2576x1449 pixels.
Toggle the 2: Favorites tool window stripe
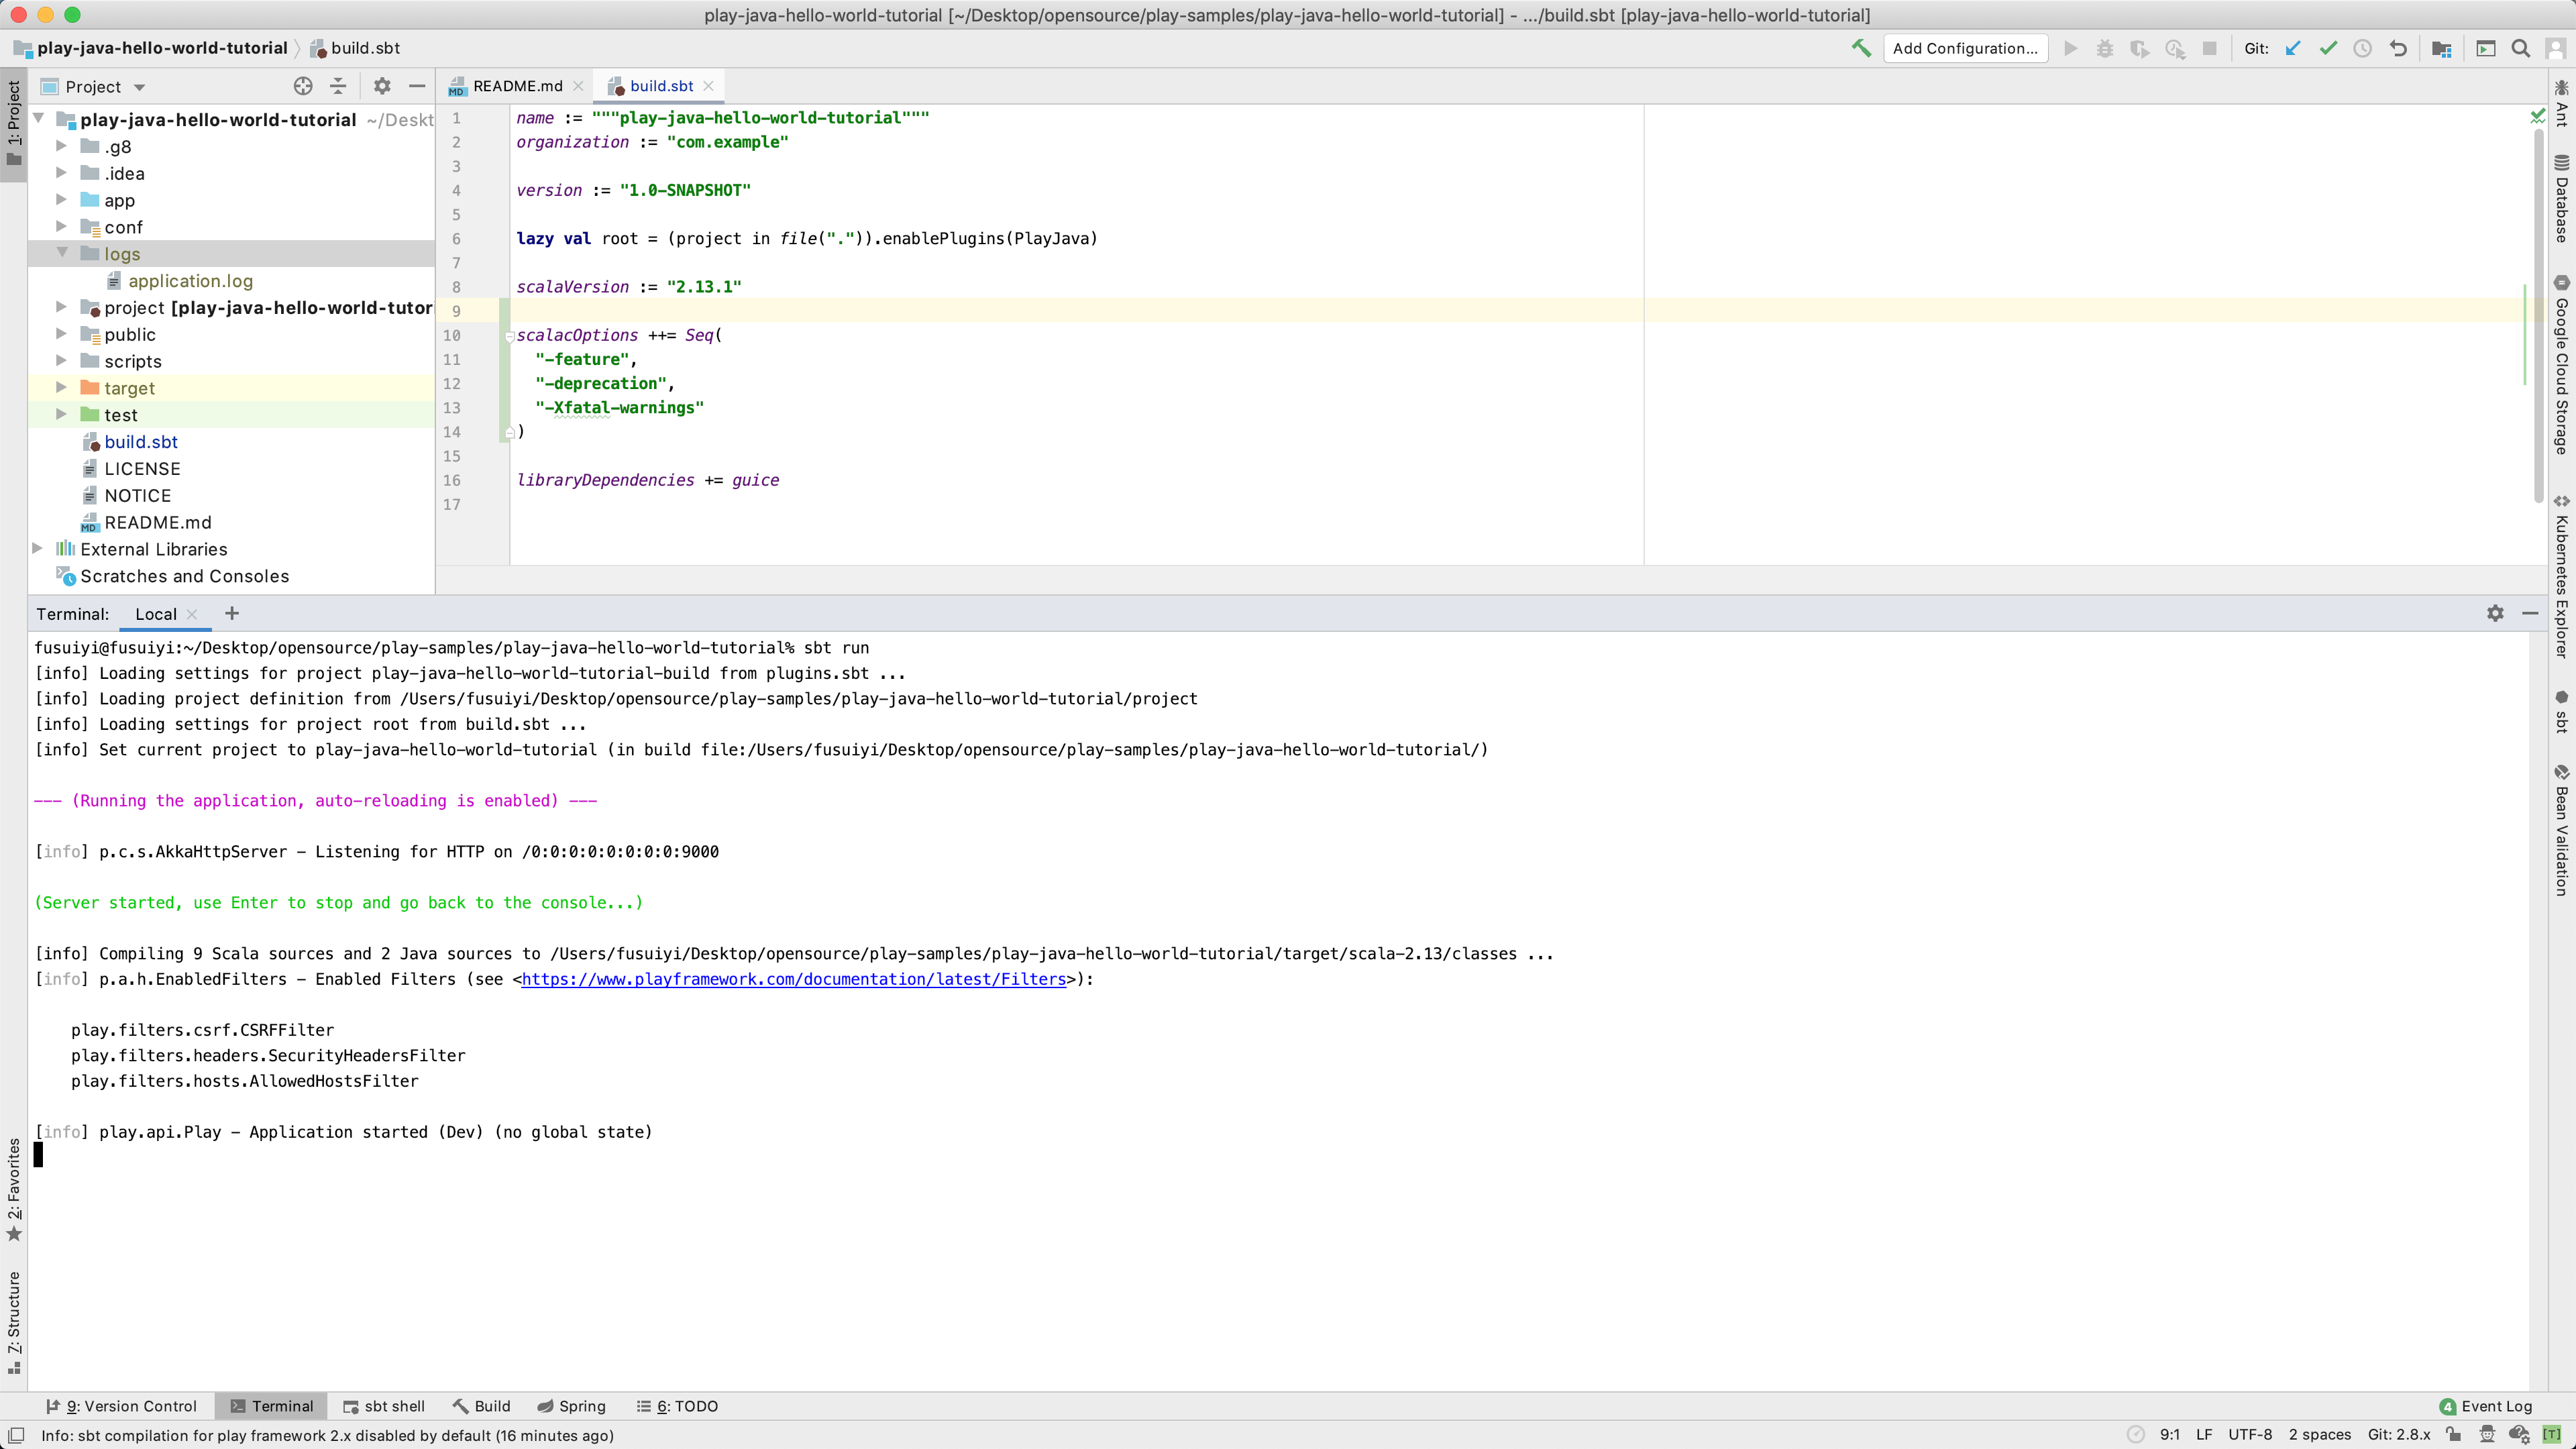14,1189
